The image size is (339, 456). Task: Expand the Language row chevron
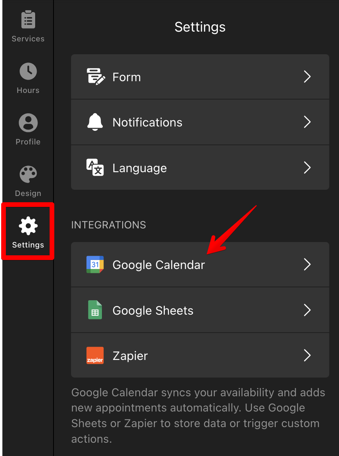coord(307,168)
